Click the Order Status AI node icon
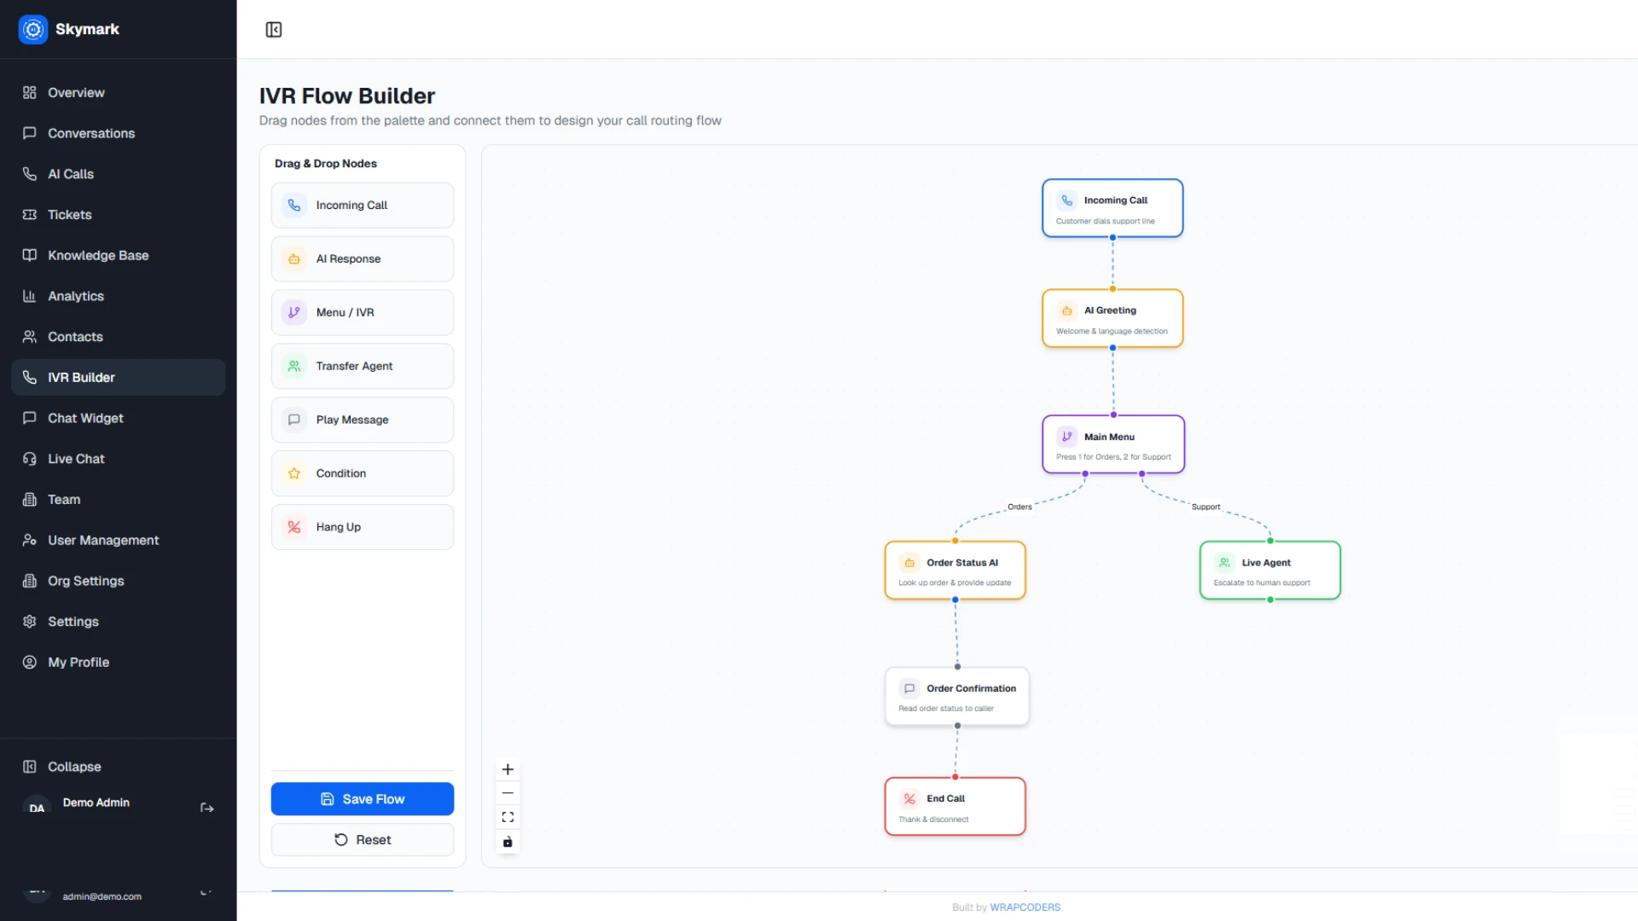The width and height of the screenshot is (1638, 921). tap(909, 563)
